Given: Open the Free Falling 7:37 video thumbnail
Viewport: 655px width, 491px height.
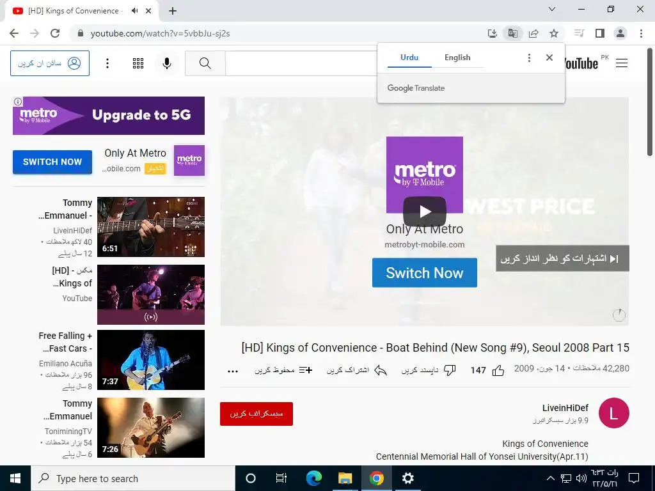Looking at the screenshot, I should 151,360.
